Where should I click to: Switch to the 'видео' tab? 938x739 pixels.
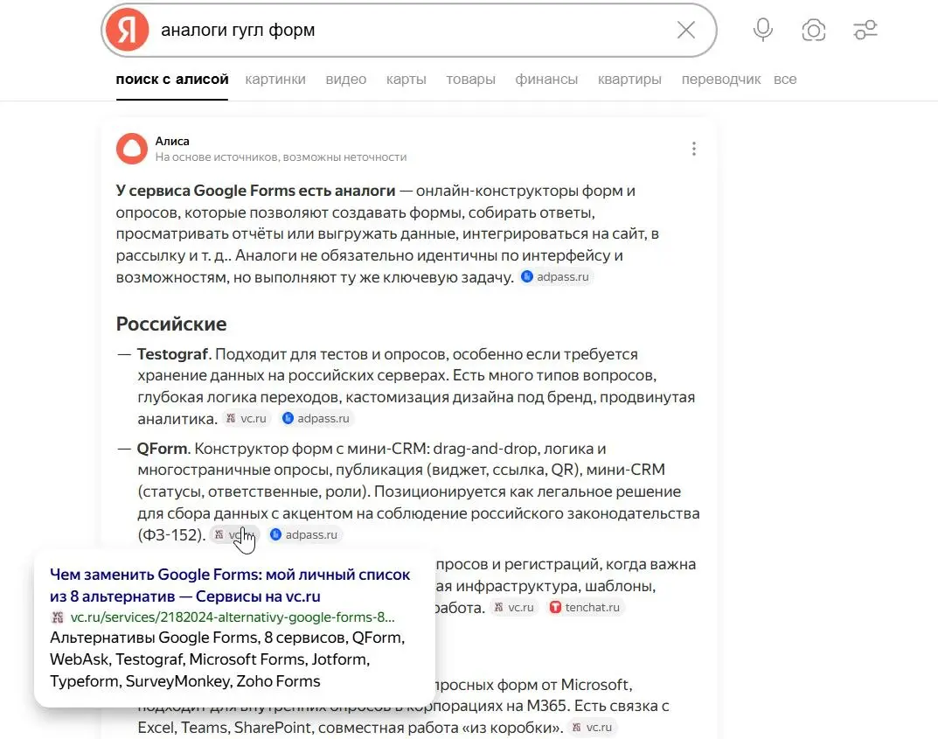pos(346,80)
